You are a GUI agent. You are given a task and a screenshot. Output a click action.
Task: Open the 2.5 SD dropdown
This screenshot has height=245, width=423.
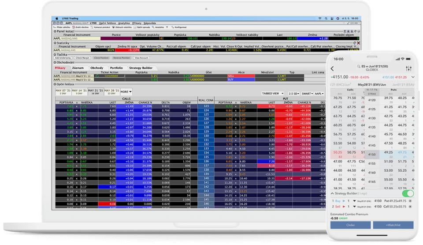[x=294, y=94]
